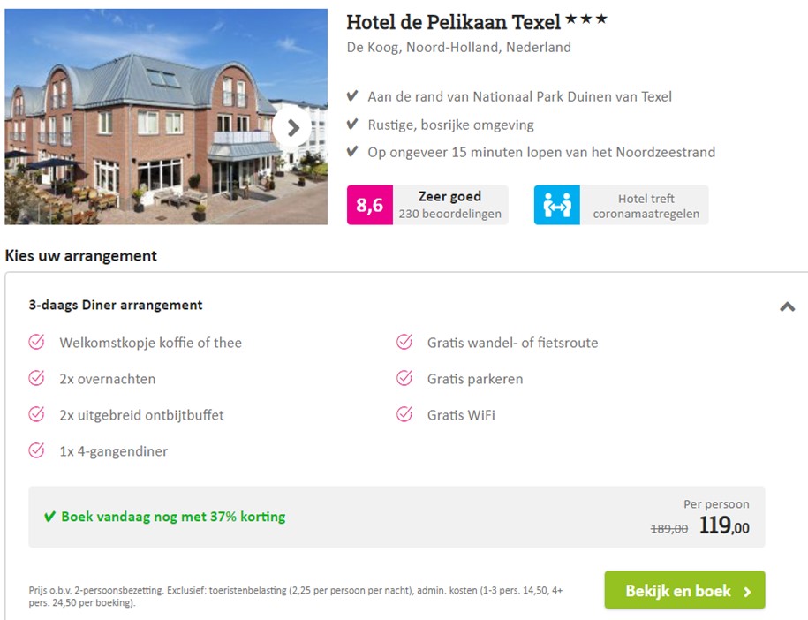Select the coronamaatregelen handshake icon
808x620 pixels.
click(x=557, y=204)
